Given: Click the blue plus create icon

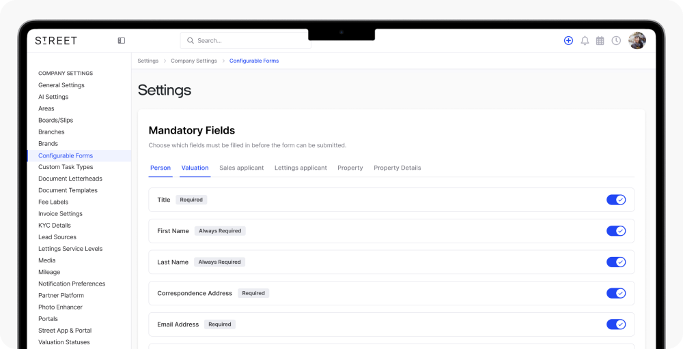Looking at the screenshot, I should (568, 40).
